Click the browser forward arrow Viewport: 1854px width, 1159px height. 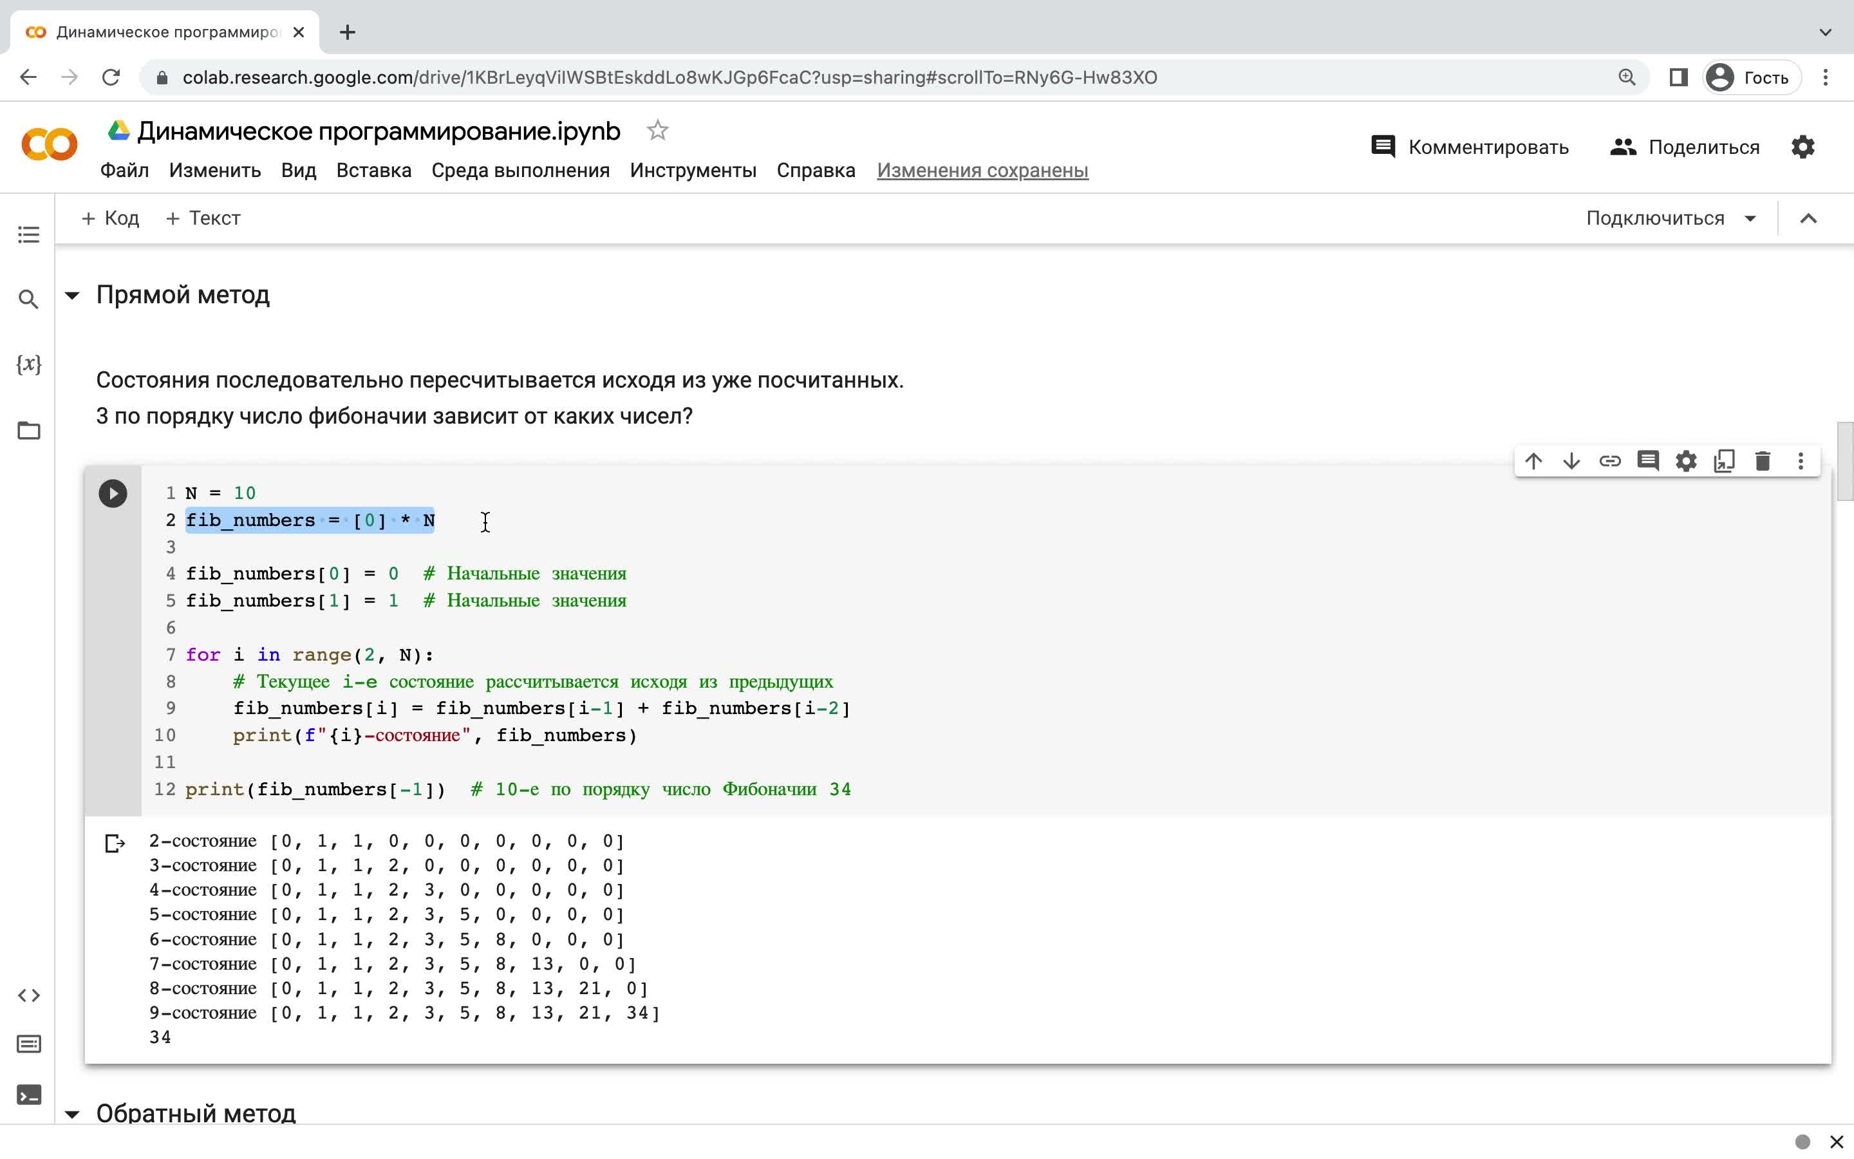tap(70, 77)
